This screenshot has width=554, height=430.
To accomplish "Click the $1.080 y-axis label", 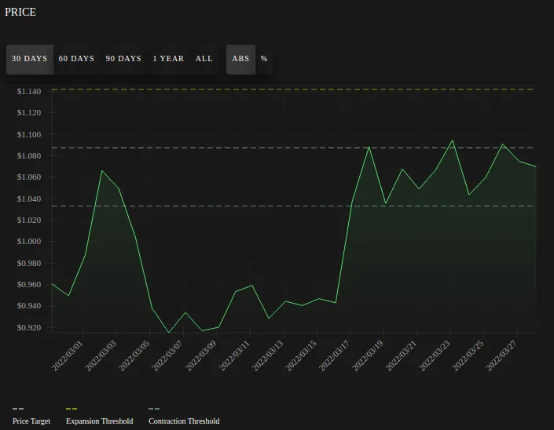I will 29,155.
